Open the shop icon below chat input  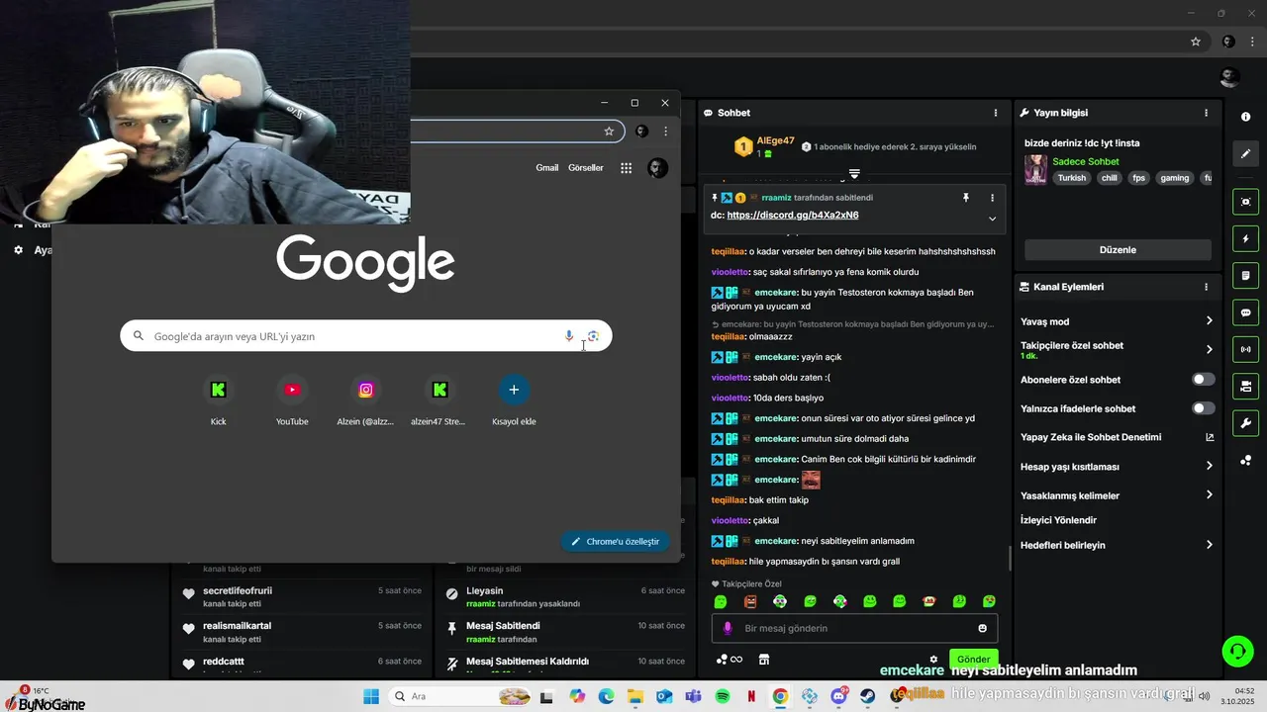click(764, 660)
